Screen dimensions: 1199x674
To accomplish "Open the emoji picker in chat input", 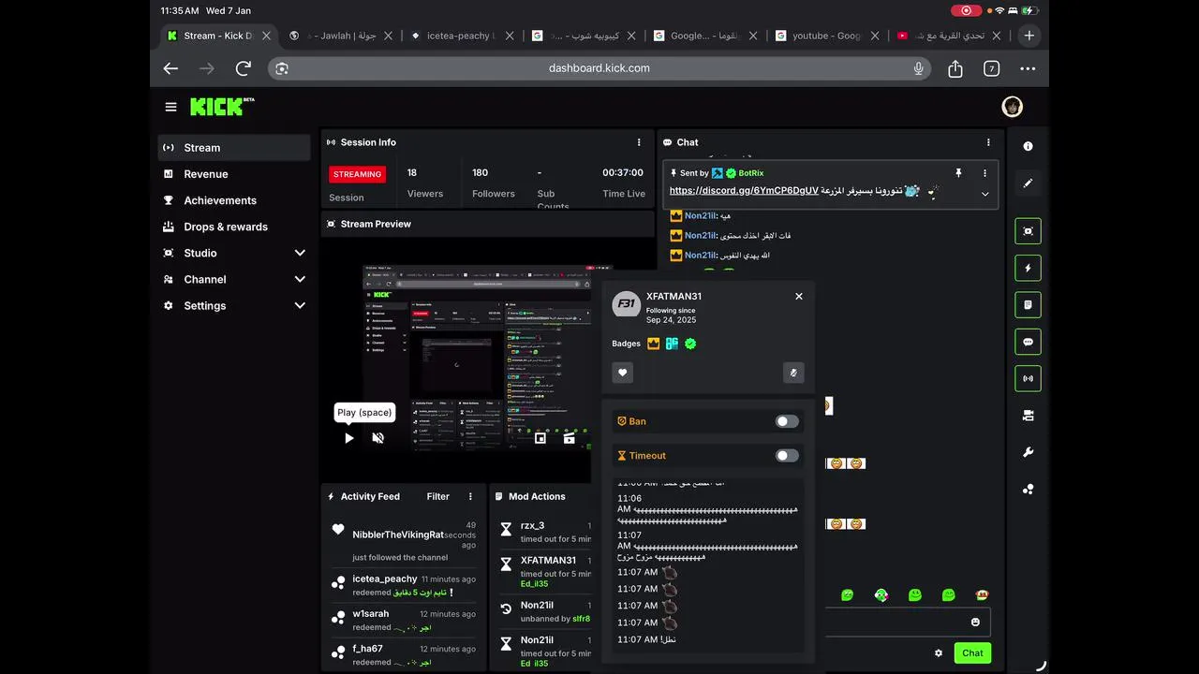I will (x=975, y=622).
